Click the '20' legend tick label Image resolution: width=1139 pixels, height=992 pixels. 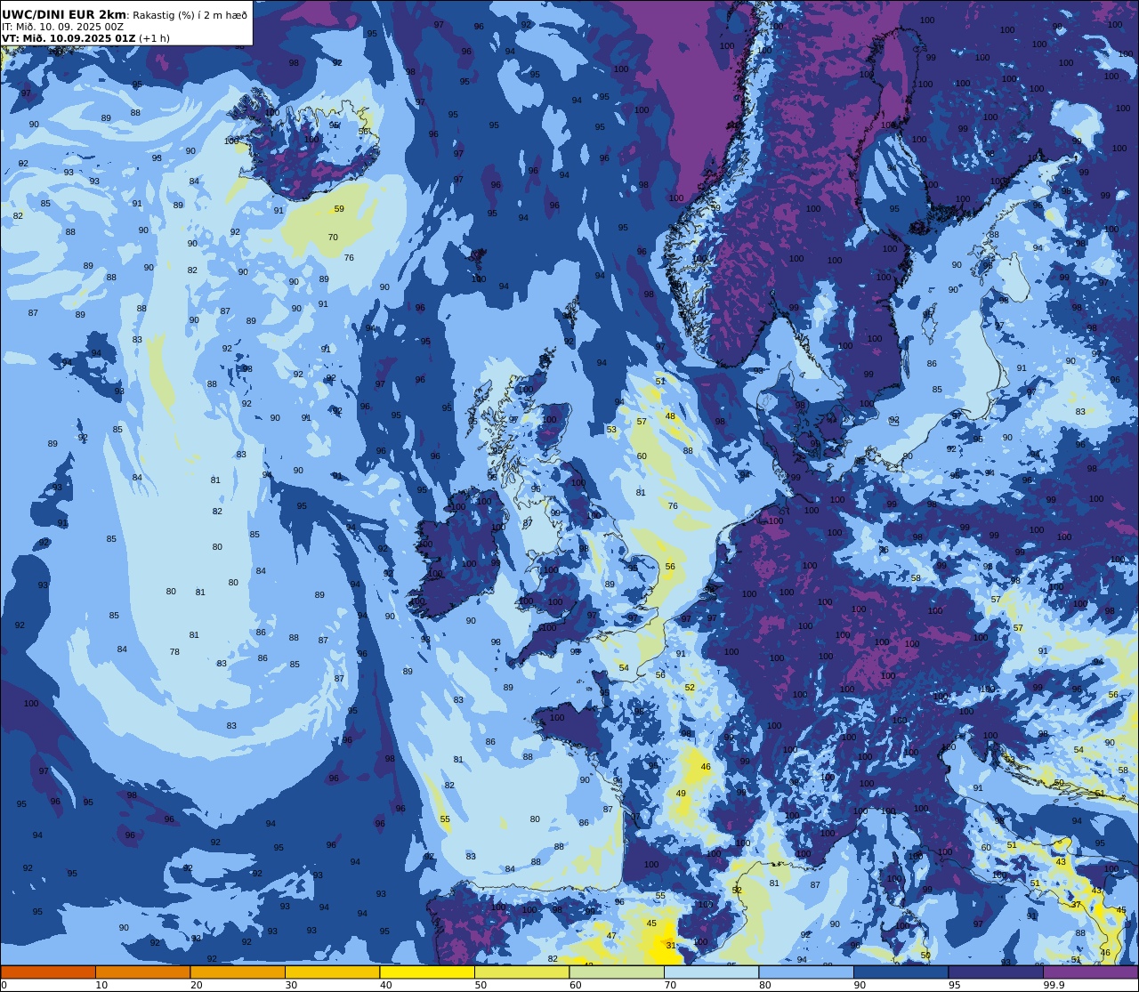pyautogui.click(x=196, y=985)
